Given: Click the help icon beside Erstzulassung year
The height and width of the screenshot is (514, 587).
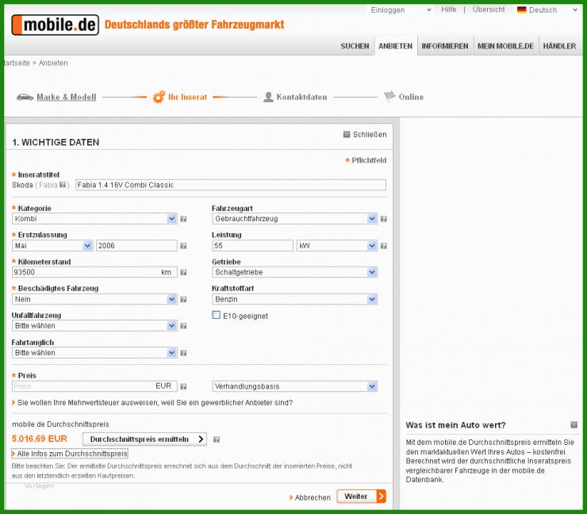Looking at the screenshot, I should pos(183,246).
